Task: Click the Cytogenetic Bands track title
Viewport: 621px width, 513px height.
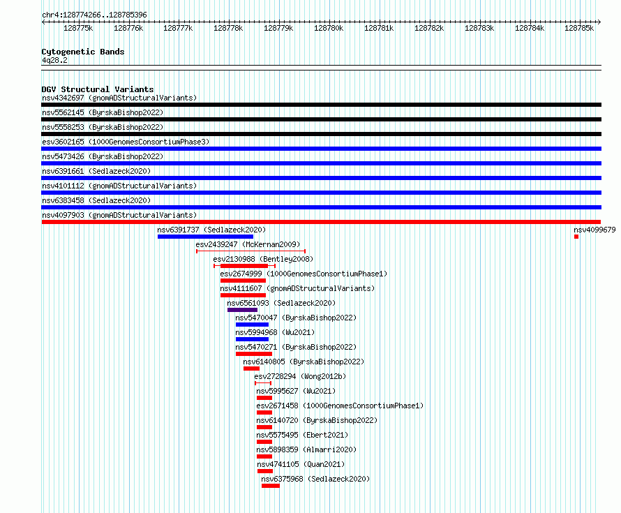Action: point(83,52)
